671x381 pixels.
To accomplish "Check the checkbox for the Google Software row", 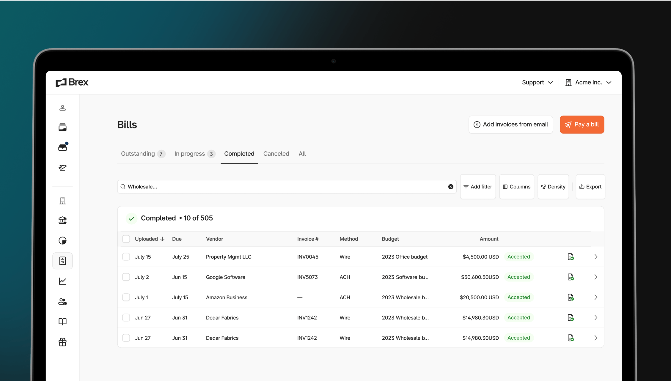I will (x=126, y=277).
